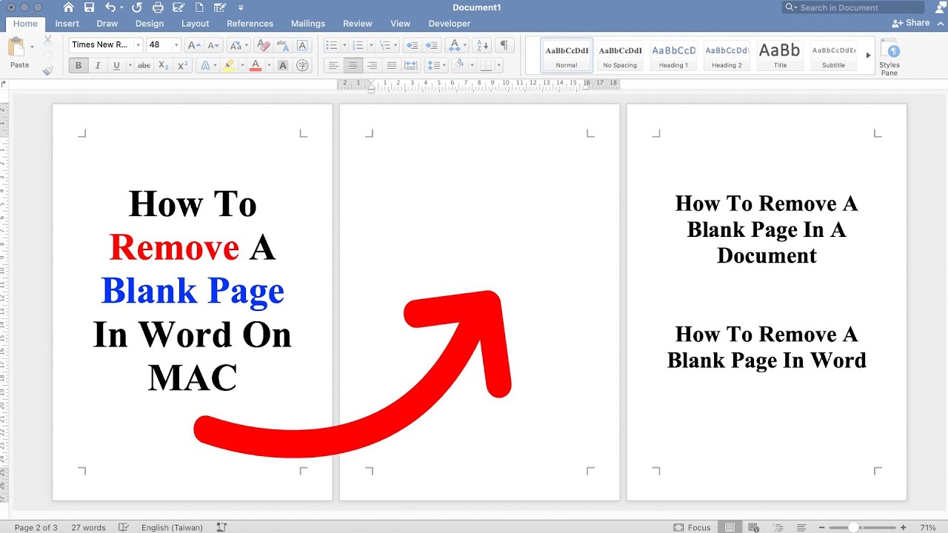Open the line spacing dropdown
The width and height of the screenshot is (948, 533).
click(444, 65)
